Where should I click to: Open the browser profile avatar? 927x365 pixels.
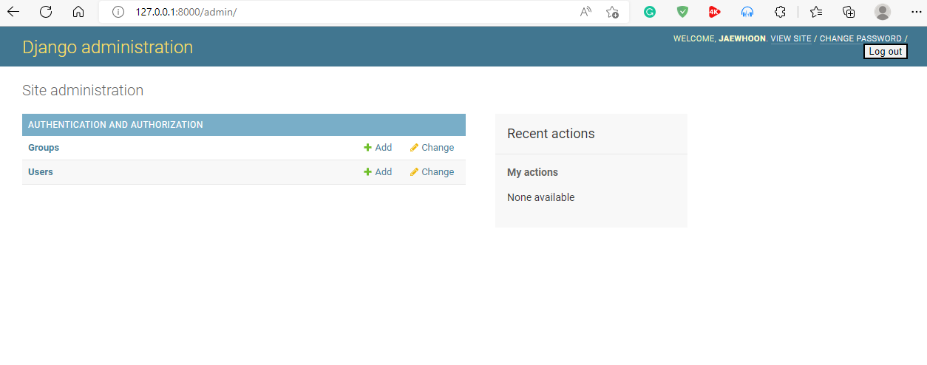pyautogui.click(x=882, y=12)
